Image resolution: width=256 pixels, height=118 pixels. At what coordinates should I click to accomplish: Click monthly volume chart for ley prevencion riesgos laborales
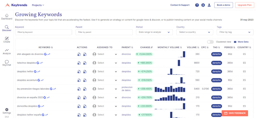pos(170,89)
